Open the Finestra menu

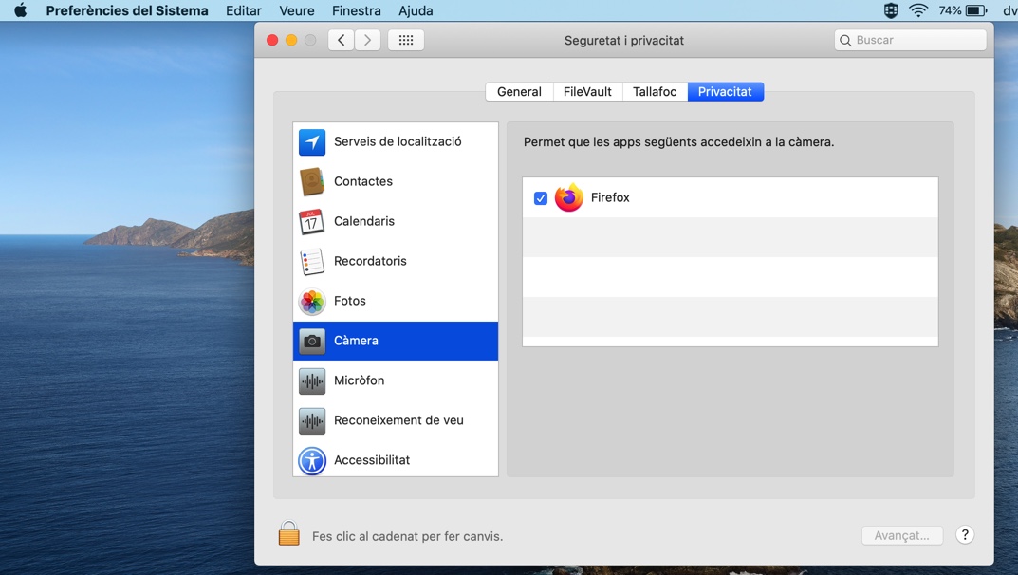356,11
